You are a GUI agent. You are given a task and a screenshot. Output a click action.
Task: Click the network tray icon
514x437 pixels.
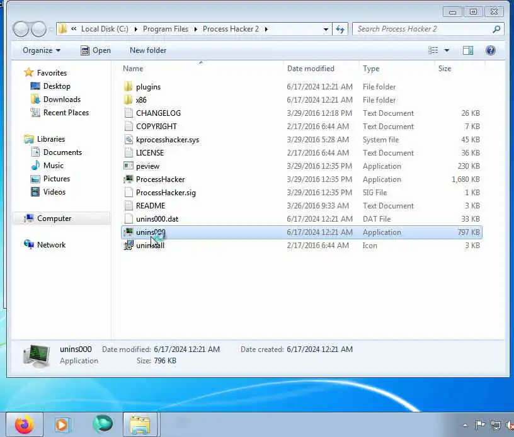pos(495,425)
